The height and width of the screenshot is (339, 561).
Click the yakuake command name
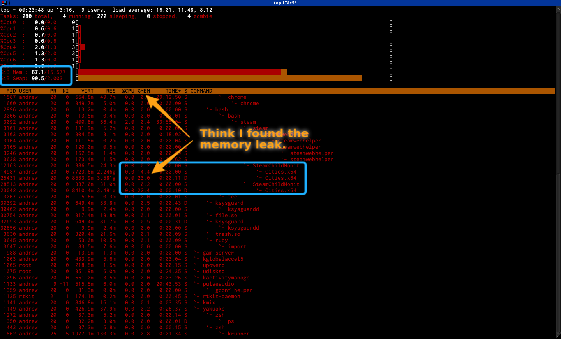pos(214,309)
